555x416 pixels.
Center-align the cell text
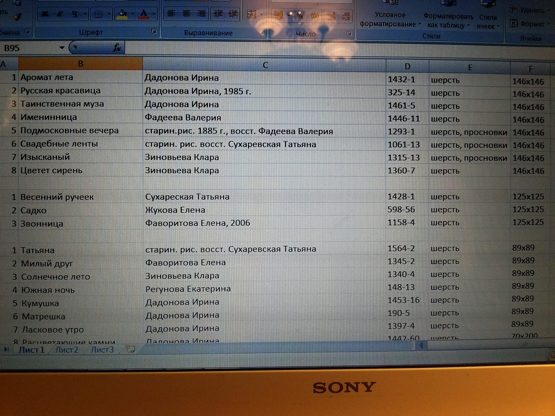[x=186, y=14]
